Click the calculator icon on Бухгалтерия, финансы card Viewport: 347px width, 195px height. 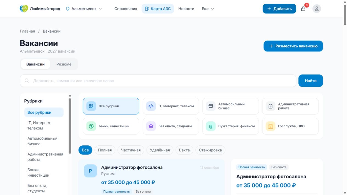[x=211, y=126]
